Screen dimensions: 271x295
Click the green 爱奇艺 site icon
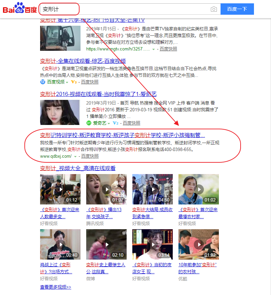click(x=89, y=123)
